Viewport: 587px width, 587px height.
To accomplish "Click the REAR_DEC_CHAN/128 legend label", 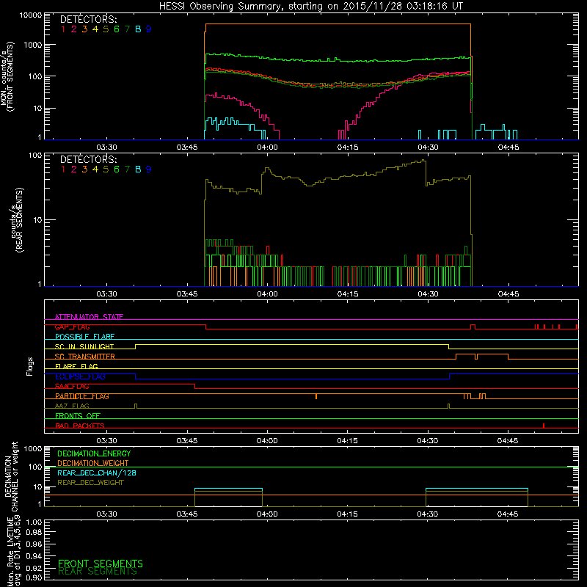I will [x=97, y=473].
